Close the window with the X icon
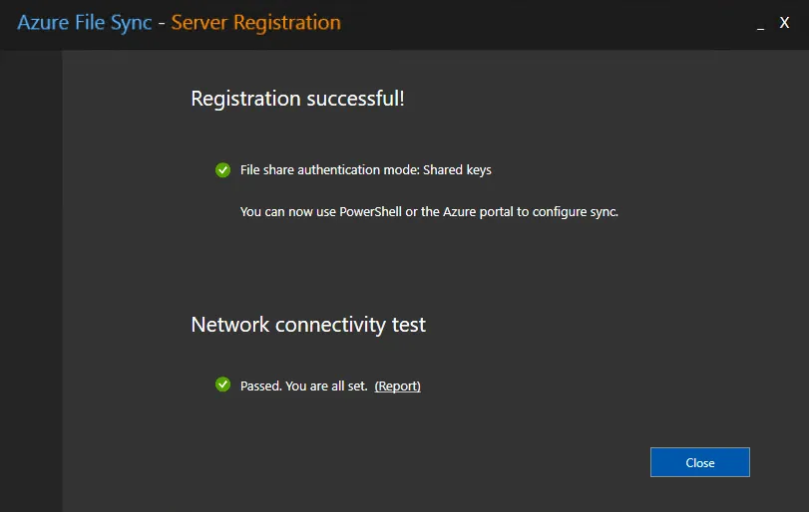Viewport: 809px width, 512px height. [784, 23]
